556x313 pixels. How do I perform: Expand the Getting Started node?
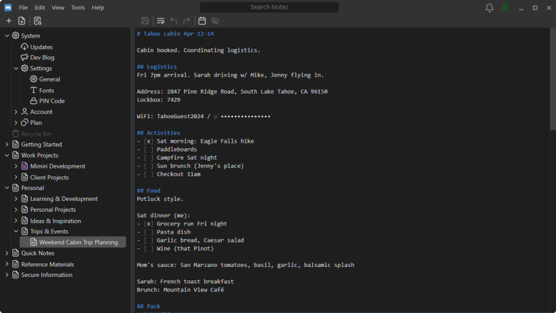[x=7, y=144]
